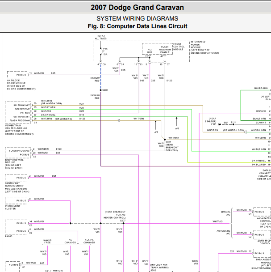271x272 pixels.
Task: Click the 'HANDS FREE' label
Action: click(x=47, y=242)
